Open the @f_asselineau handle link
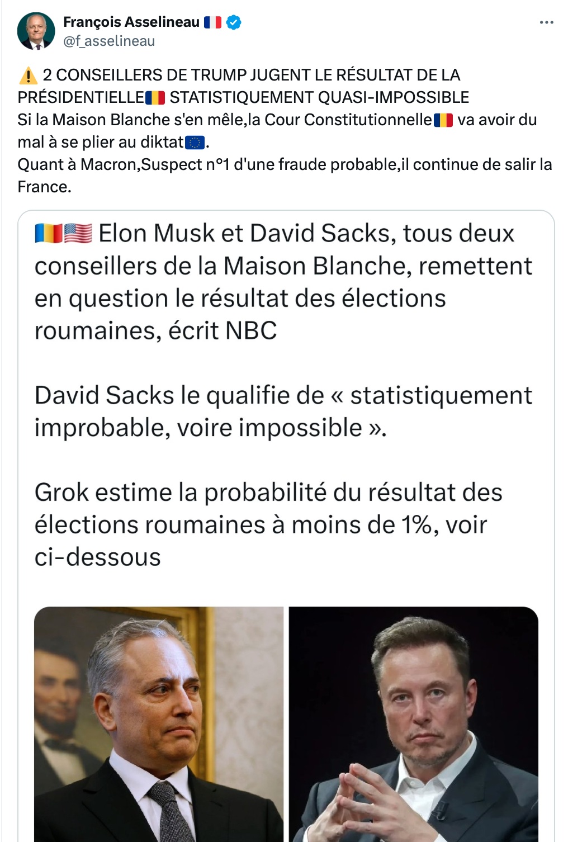The image size is (568, 842). pos(109,41)
